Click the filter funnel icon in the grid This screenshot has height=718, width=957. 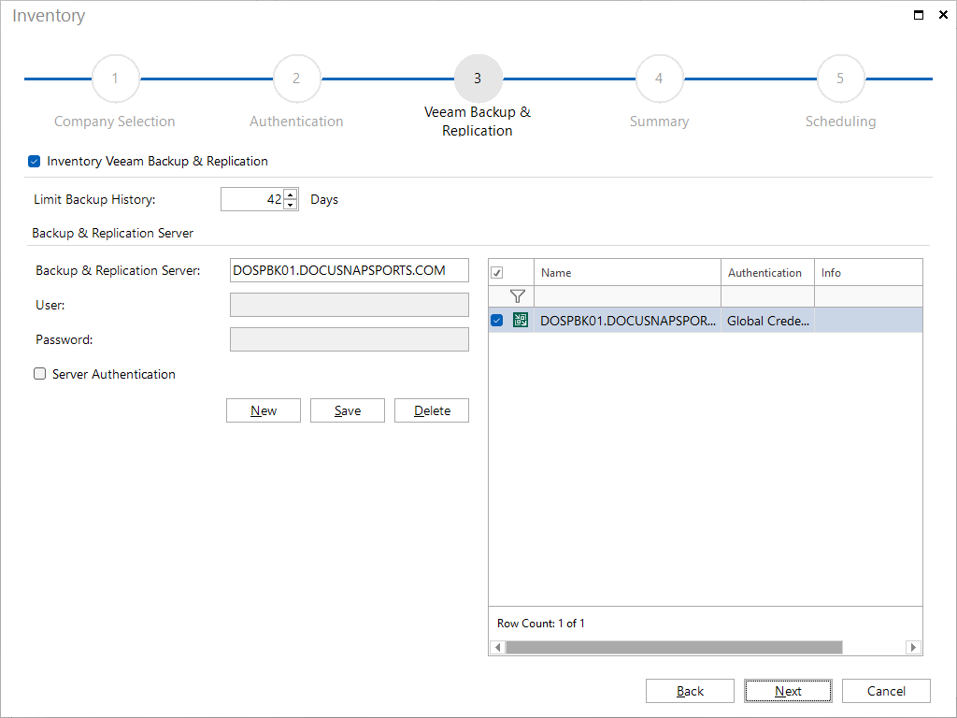point(518,296)
